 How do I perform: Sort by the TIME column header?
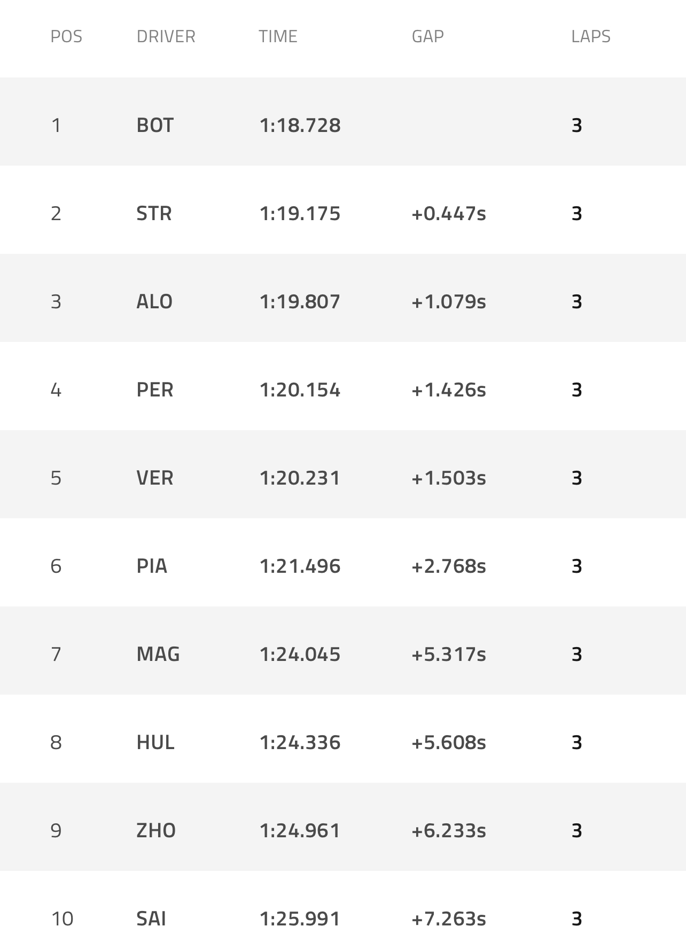click(x=278, y=36)
